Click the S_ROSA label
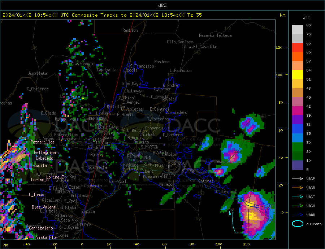 tap(188, 171)
